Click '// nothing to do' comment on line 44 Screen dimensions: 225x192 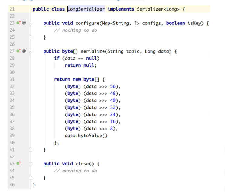coord(76,171)
